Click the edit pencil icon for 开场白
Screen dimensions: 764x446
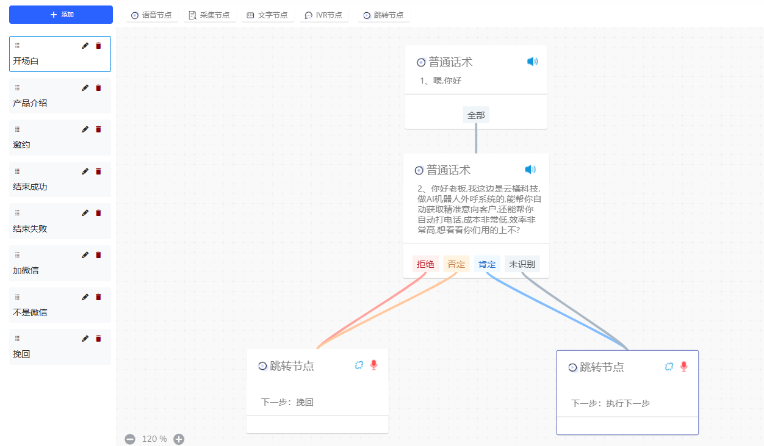[85, 46]
